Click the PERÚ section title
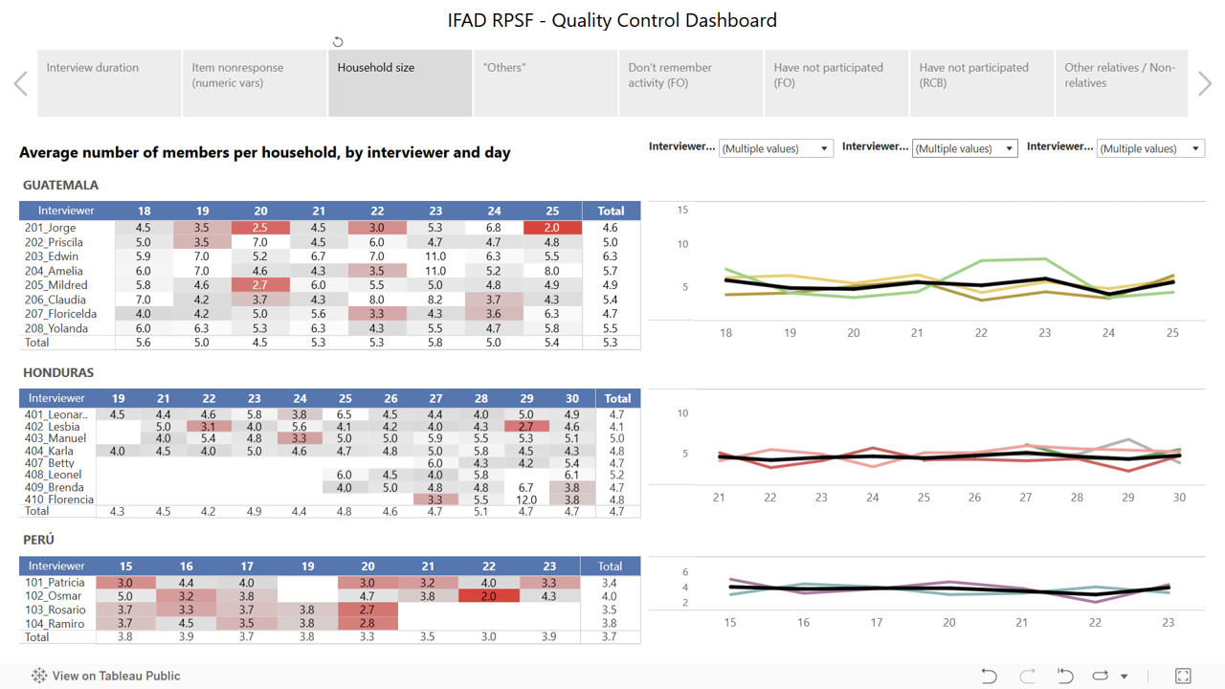Image resolution: width=1225 pixels, height=689 pixels. pos(39,540)
